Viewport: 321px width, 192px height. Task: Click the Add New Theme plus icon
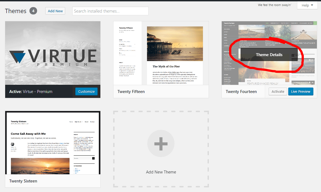(x=161, y=143)
